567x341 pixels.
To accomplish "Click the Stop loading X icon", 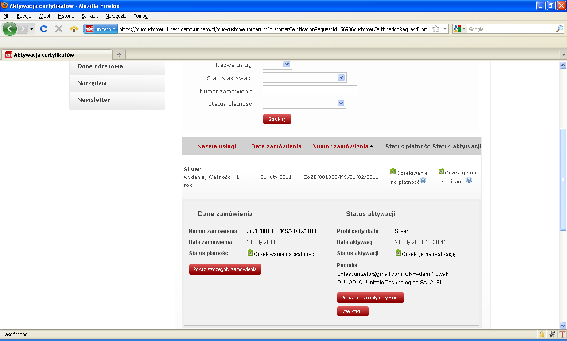I will click(x=58, y=29).
